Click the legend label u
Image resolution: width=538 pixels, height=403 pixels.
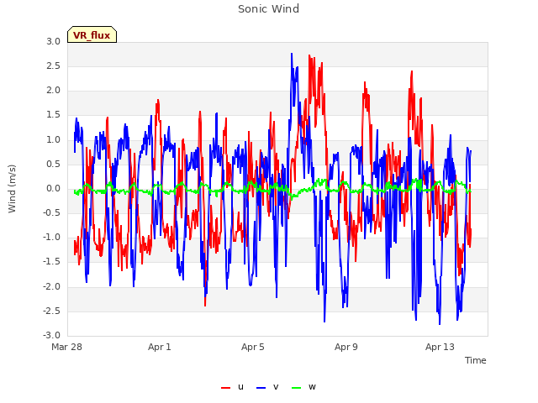240,387
